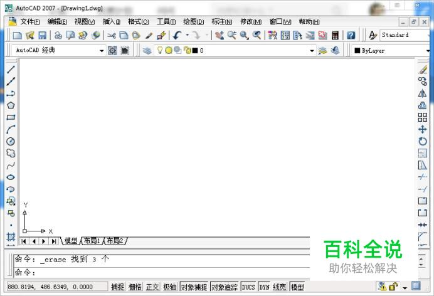
Task: Select the Copy object modify tool
Action: (422, 82)
